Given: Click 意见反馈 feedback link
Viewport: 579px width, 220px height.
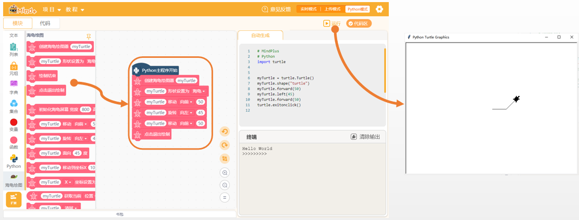Looking at the screenshot, I should pyautogui.click(x=280, y=9).
